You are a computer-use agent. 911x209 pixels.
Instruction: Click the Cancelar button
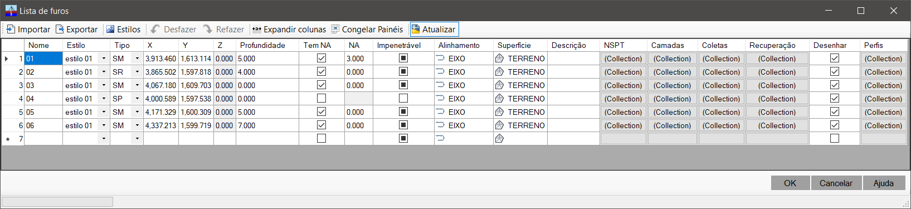tap(836, 183)
